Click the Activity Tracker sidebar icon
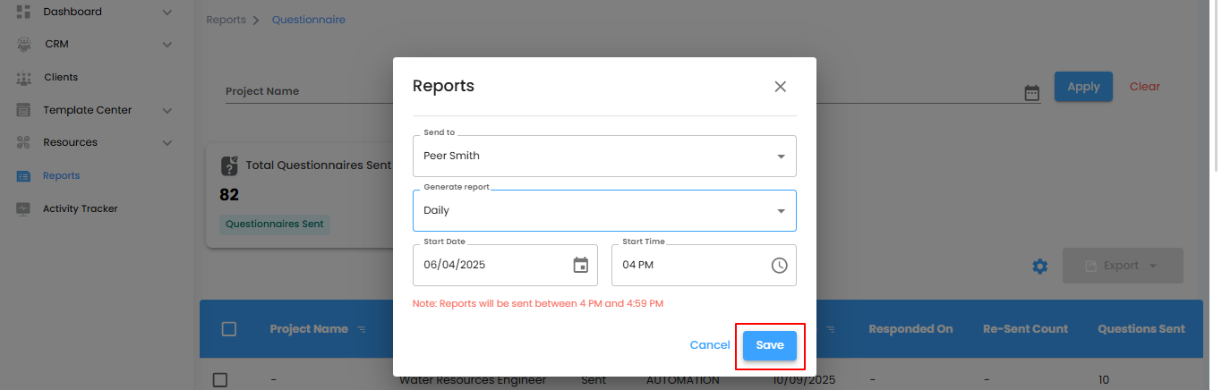 pyautogui.click(x=24, y=208)
